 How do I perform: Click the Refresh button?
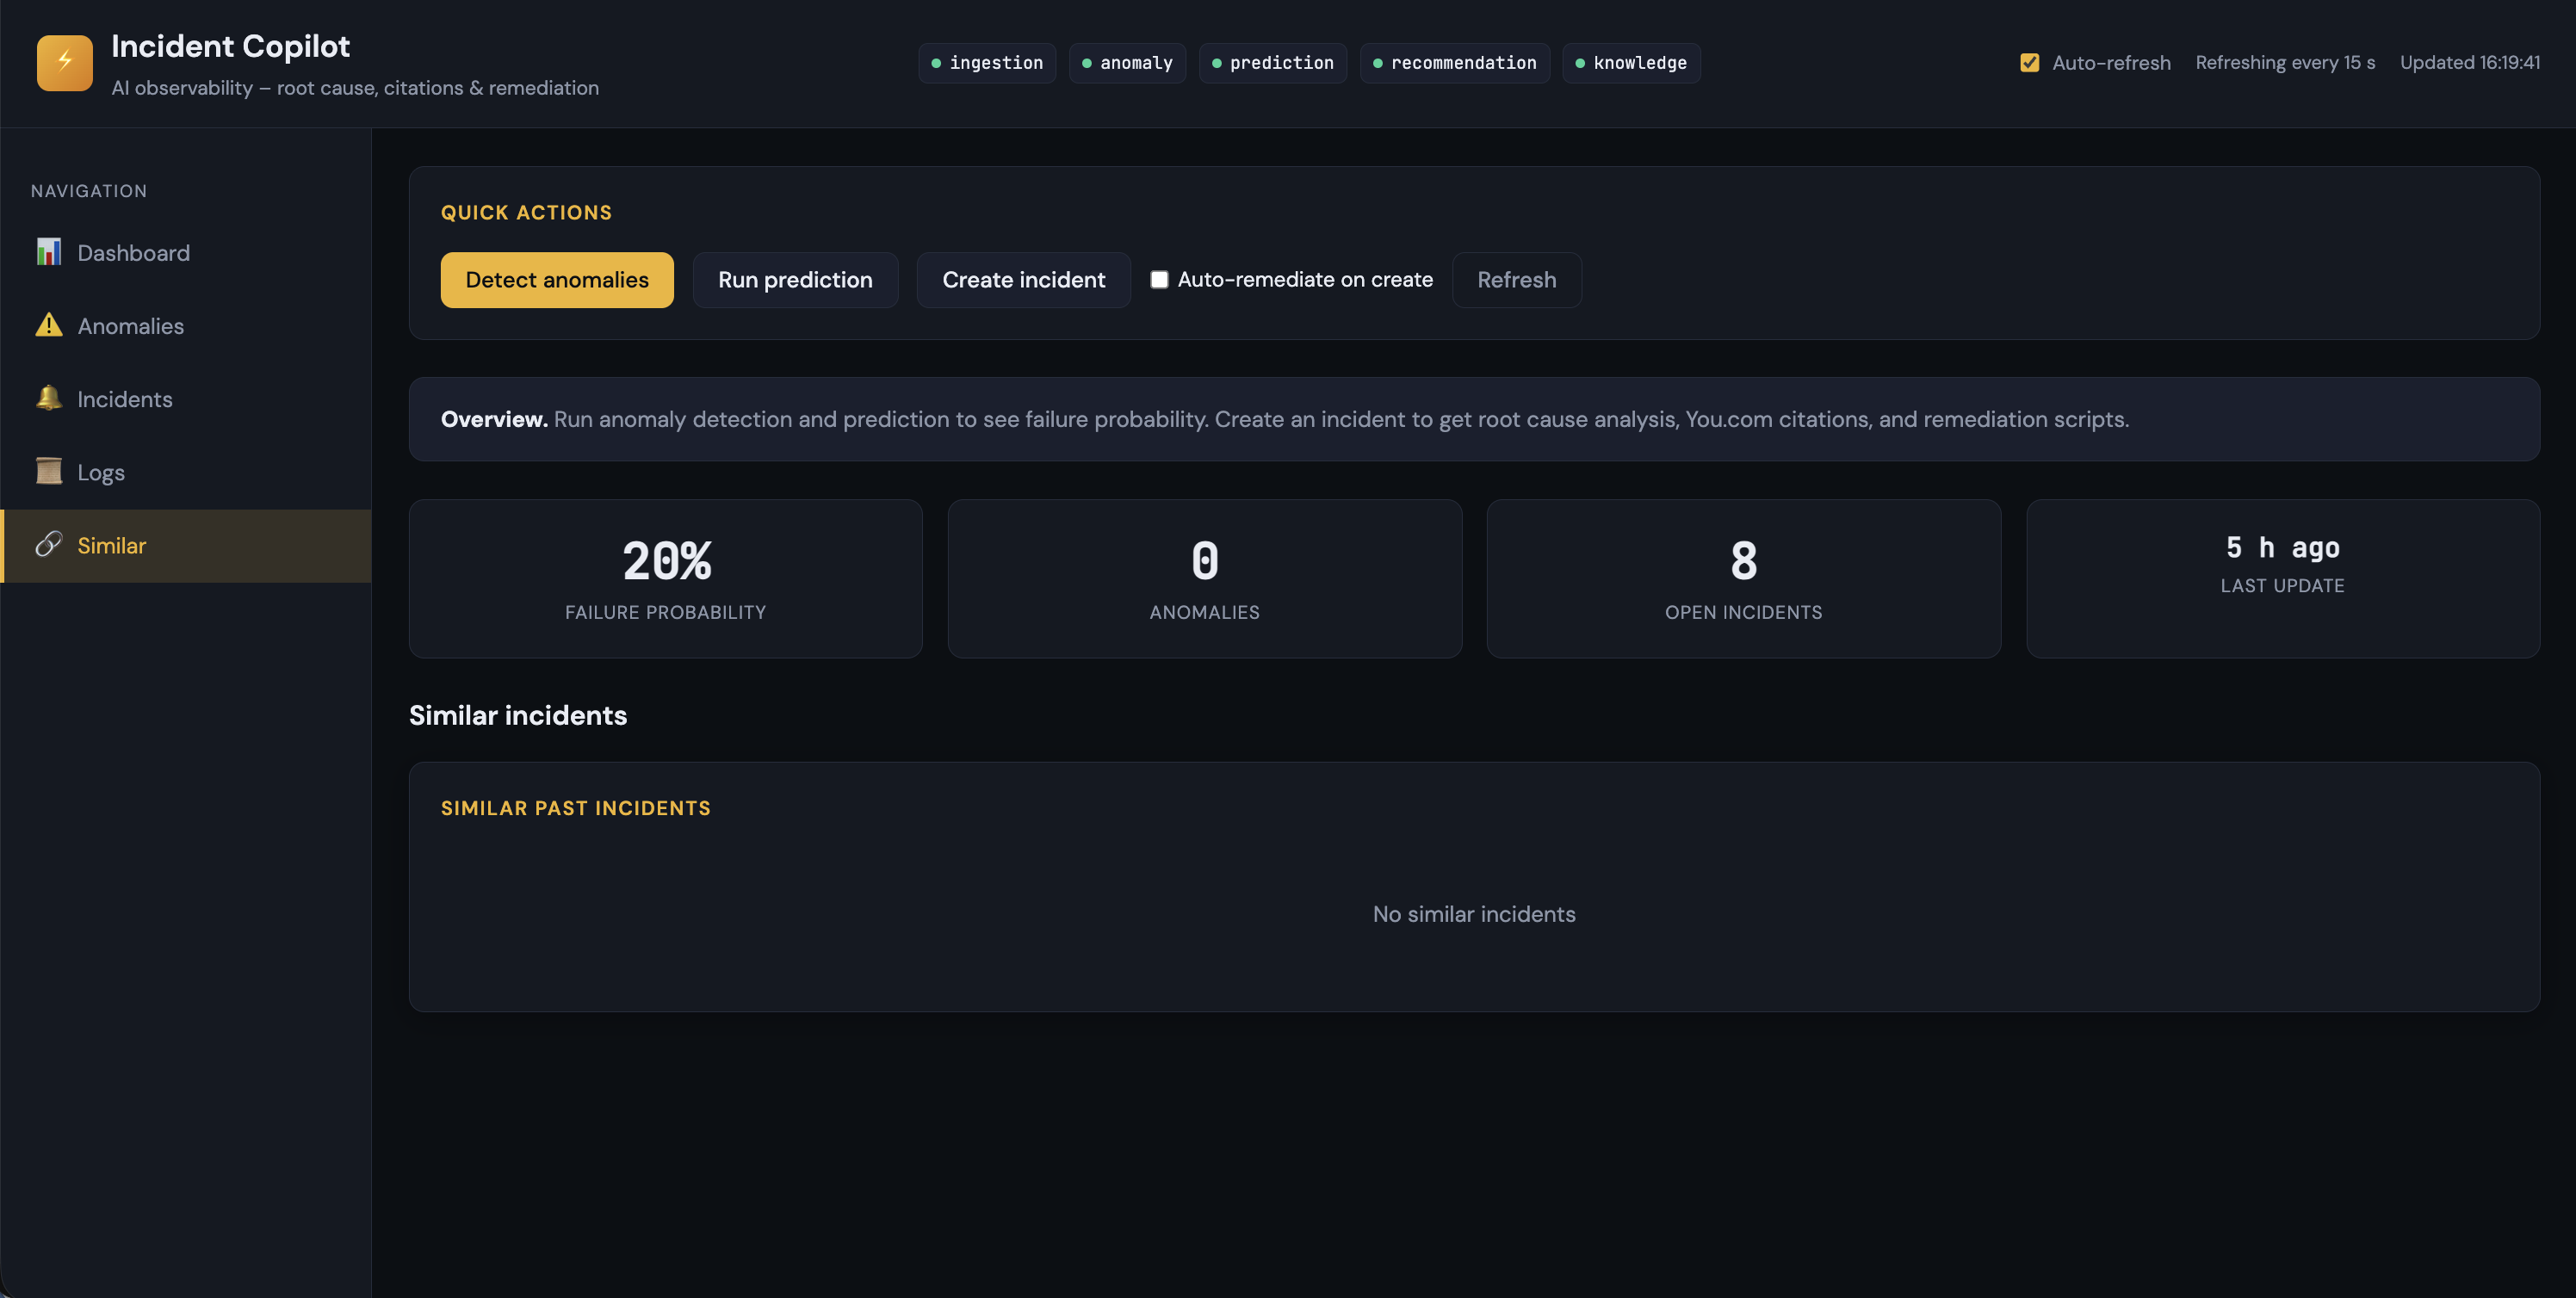(x=1516, y=280)
